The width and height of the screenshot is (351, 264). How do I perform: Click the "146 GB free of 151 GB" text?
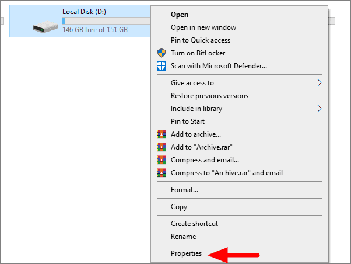pyautogui.click(x=95, y=30)
